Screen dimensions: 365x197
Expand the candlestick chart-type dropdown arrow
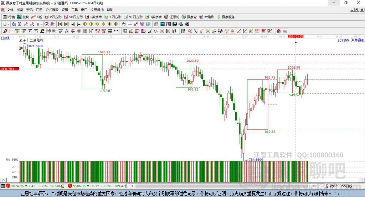[x=42, y=24]
